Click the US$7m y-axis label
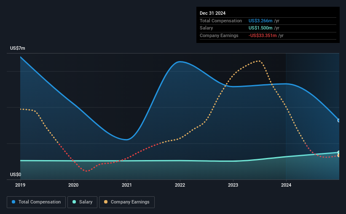 click(x=18, y=48)
